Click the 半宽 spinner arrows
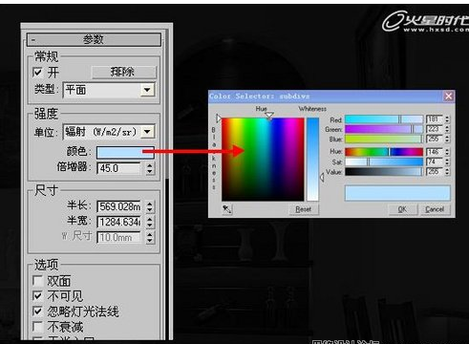 pyautogui.click(x=150, y=222)
